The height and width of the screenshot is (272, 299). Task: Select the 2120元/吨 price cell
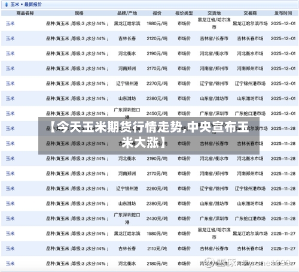click(x=157, y=38)
